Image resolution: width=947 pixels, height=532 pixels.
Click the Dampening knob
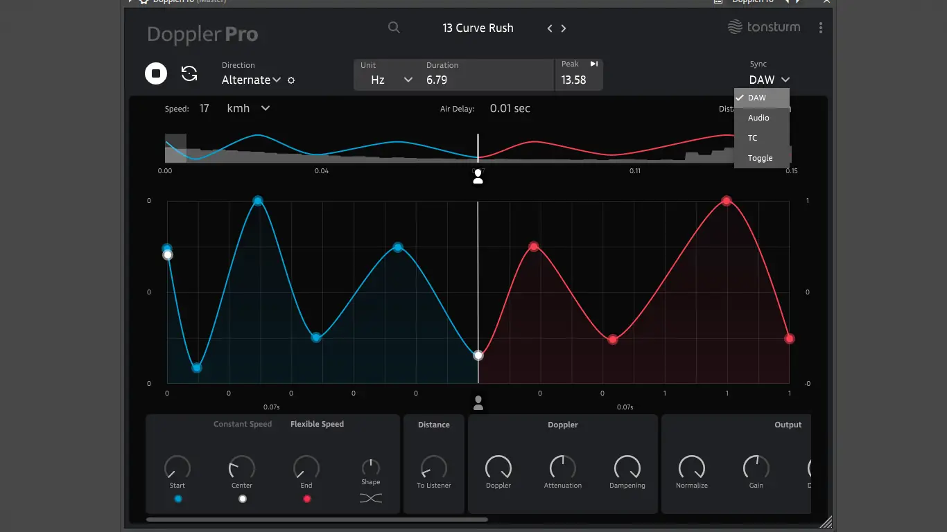tap(627, 468)
